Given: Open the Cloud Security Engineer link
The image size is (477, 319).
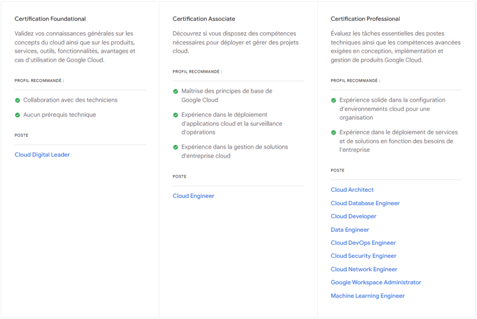Looking at the screenshot, I should [x=363, y=256].
